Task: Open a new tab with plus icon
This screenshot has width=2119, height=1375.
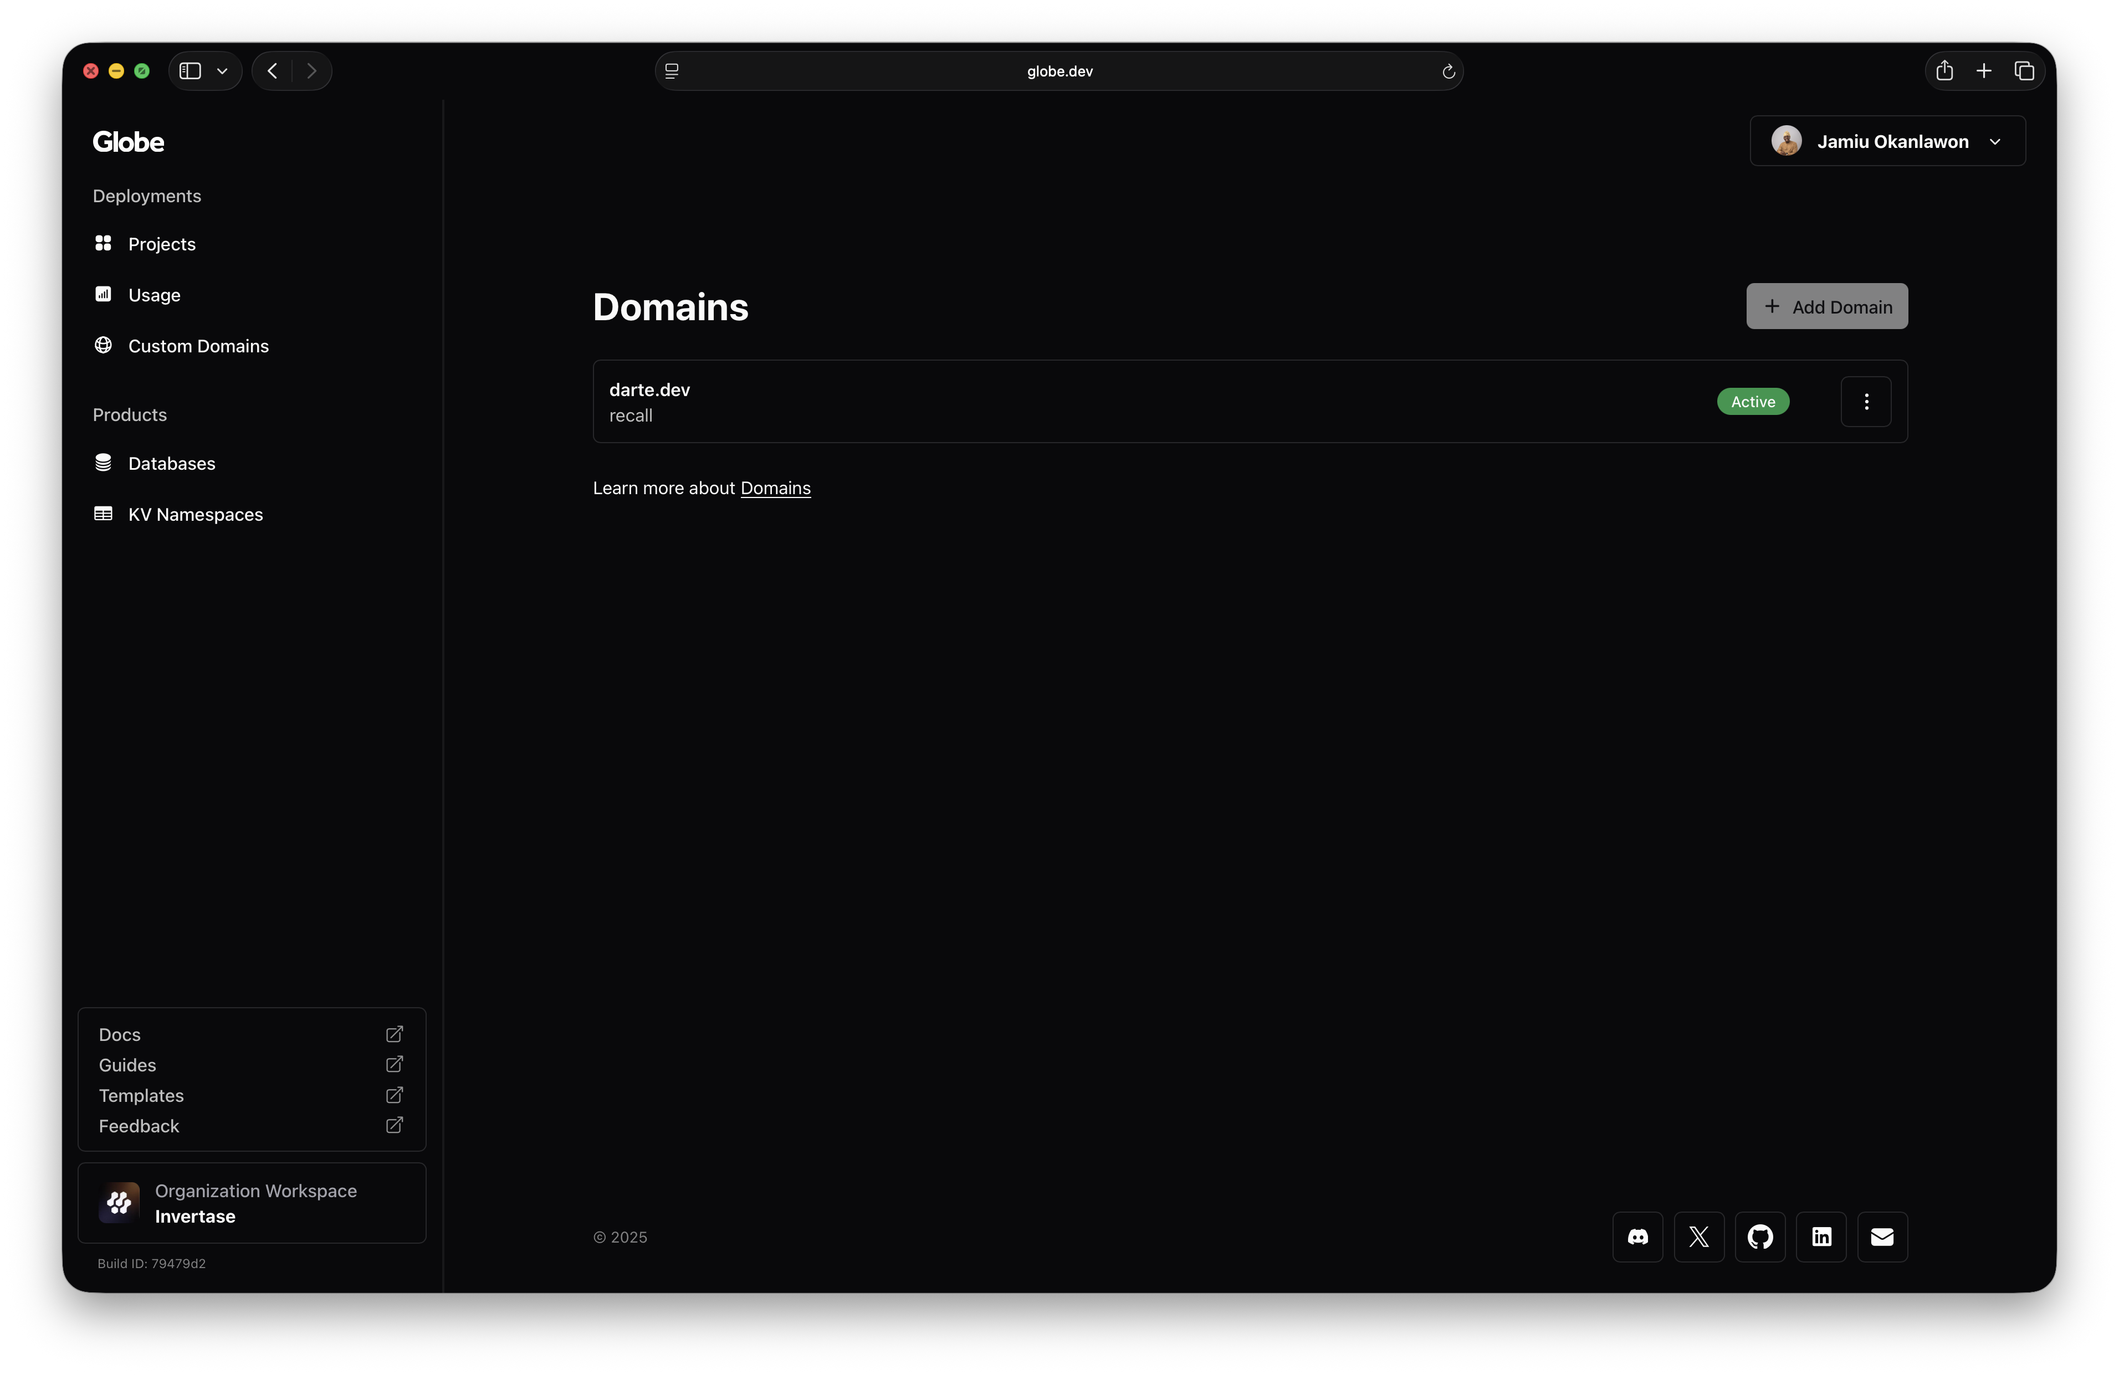Action: point(1984,71)
